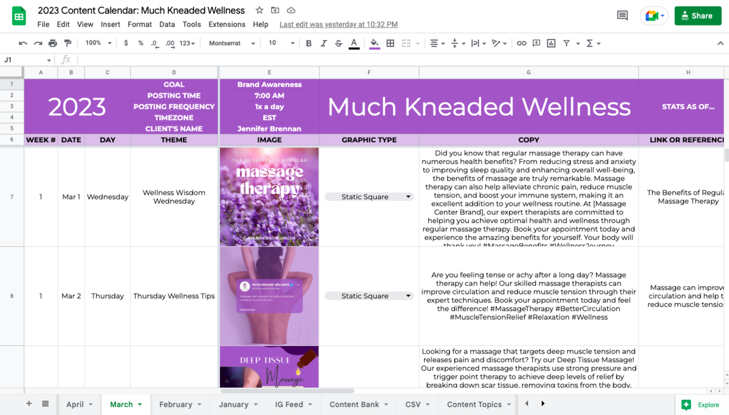
Task: Click the Print icon
Action: (x=53, y=43)
